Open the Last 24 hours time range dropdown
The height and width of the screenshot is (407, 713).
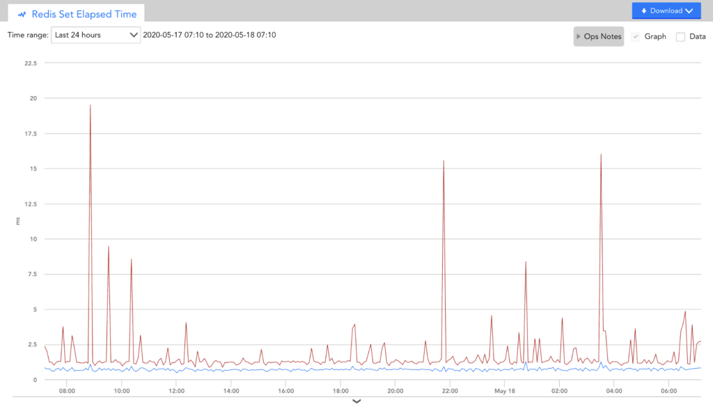[x=95, y=35]
